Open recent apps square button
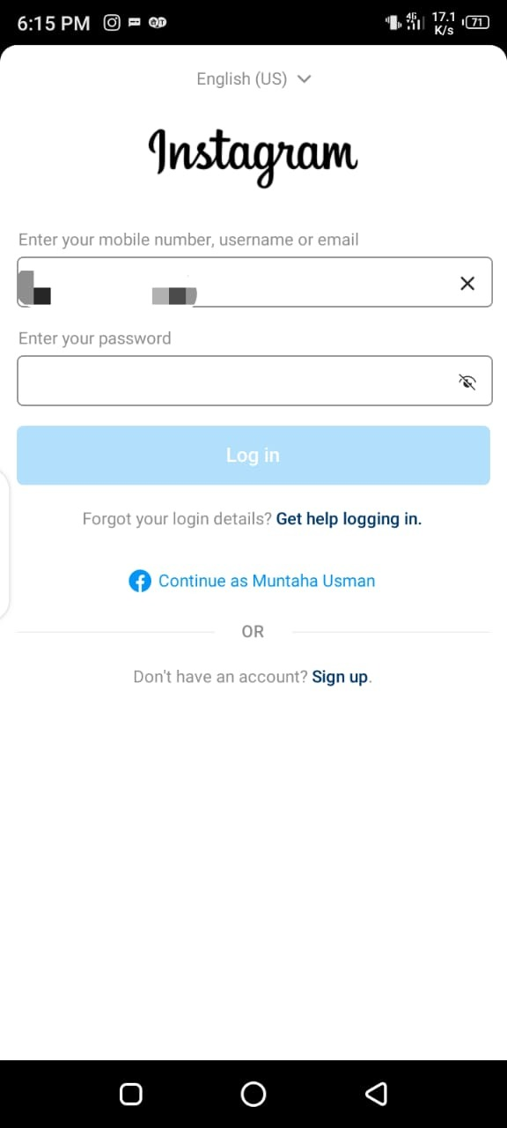 131,1094
